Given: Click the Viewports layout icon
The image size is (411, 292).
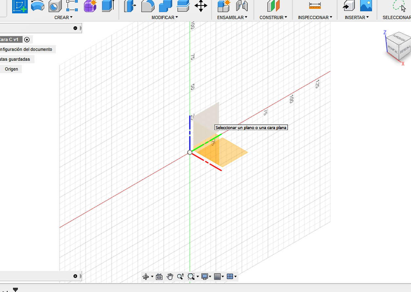Looking at the screenshot, I should [x=230, y=277].
